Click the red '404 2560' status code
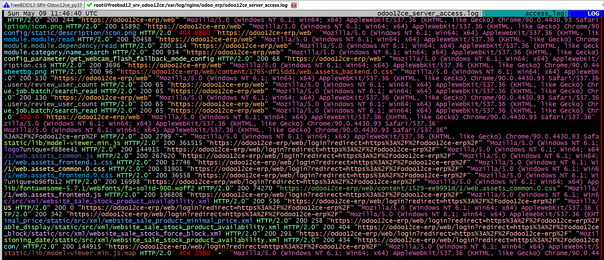Viewport: 604px width, 260px height. click(195, 253)
